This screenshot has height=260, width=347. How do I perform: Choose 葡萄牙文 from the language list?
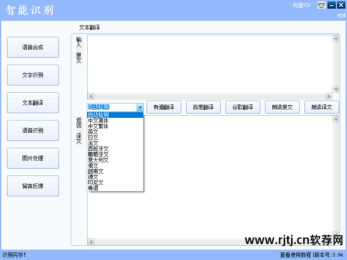(x=115, y=154)
